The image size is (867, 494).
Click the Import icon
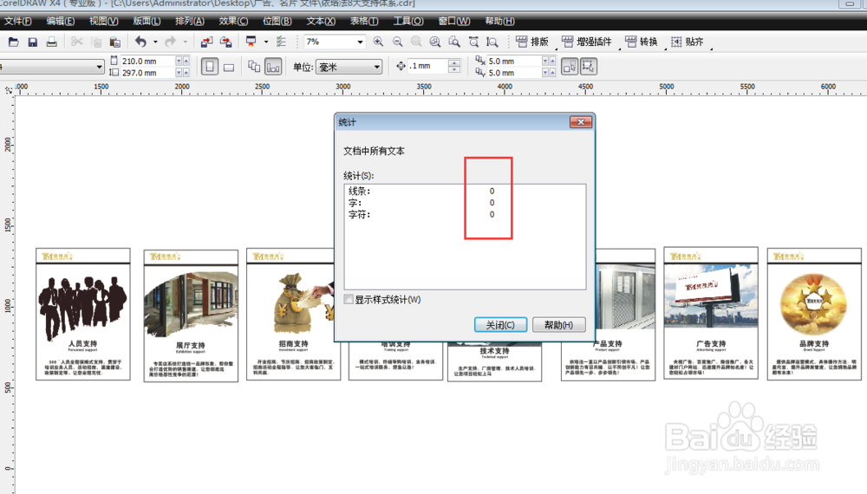pyautogui.click(x=207, y=42)
